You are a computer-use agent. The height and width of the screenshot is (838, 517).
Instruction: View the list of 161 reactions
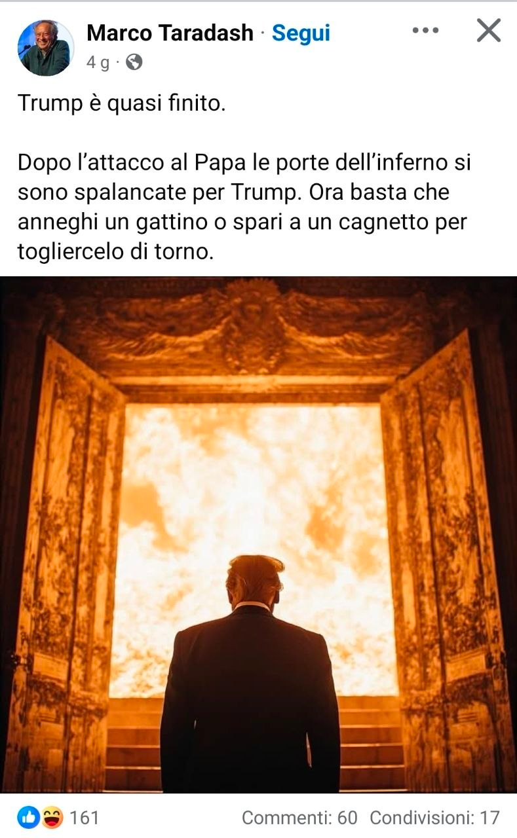pyautogui.click(x=84, y=817)
